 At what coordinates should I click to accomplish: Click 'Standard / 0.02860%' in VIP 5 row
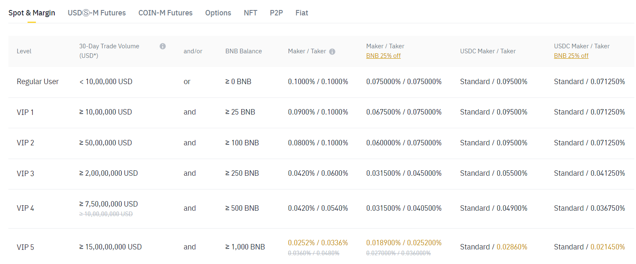(494, 247)
